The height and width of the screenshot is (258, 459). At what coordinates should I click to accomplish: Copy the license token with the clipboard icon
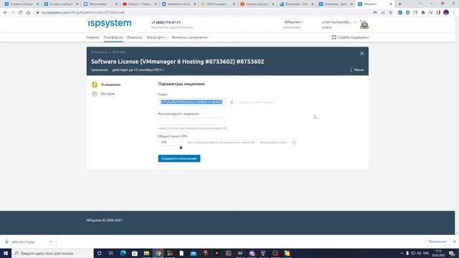pos(232,102)
